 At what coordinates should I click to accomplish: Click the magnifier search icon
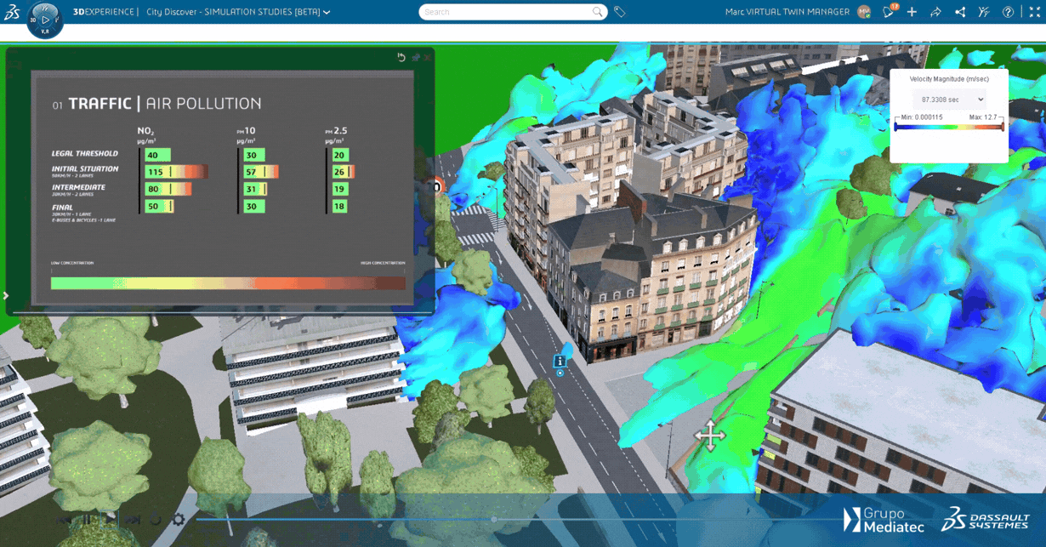(598, 12)
